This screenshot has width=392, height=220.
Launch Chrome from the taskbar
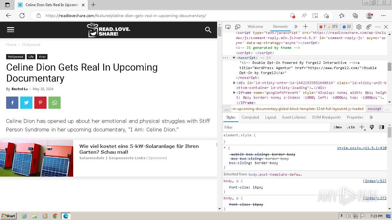pyautogui.click(x=55, y=216)
